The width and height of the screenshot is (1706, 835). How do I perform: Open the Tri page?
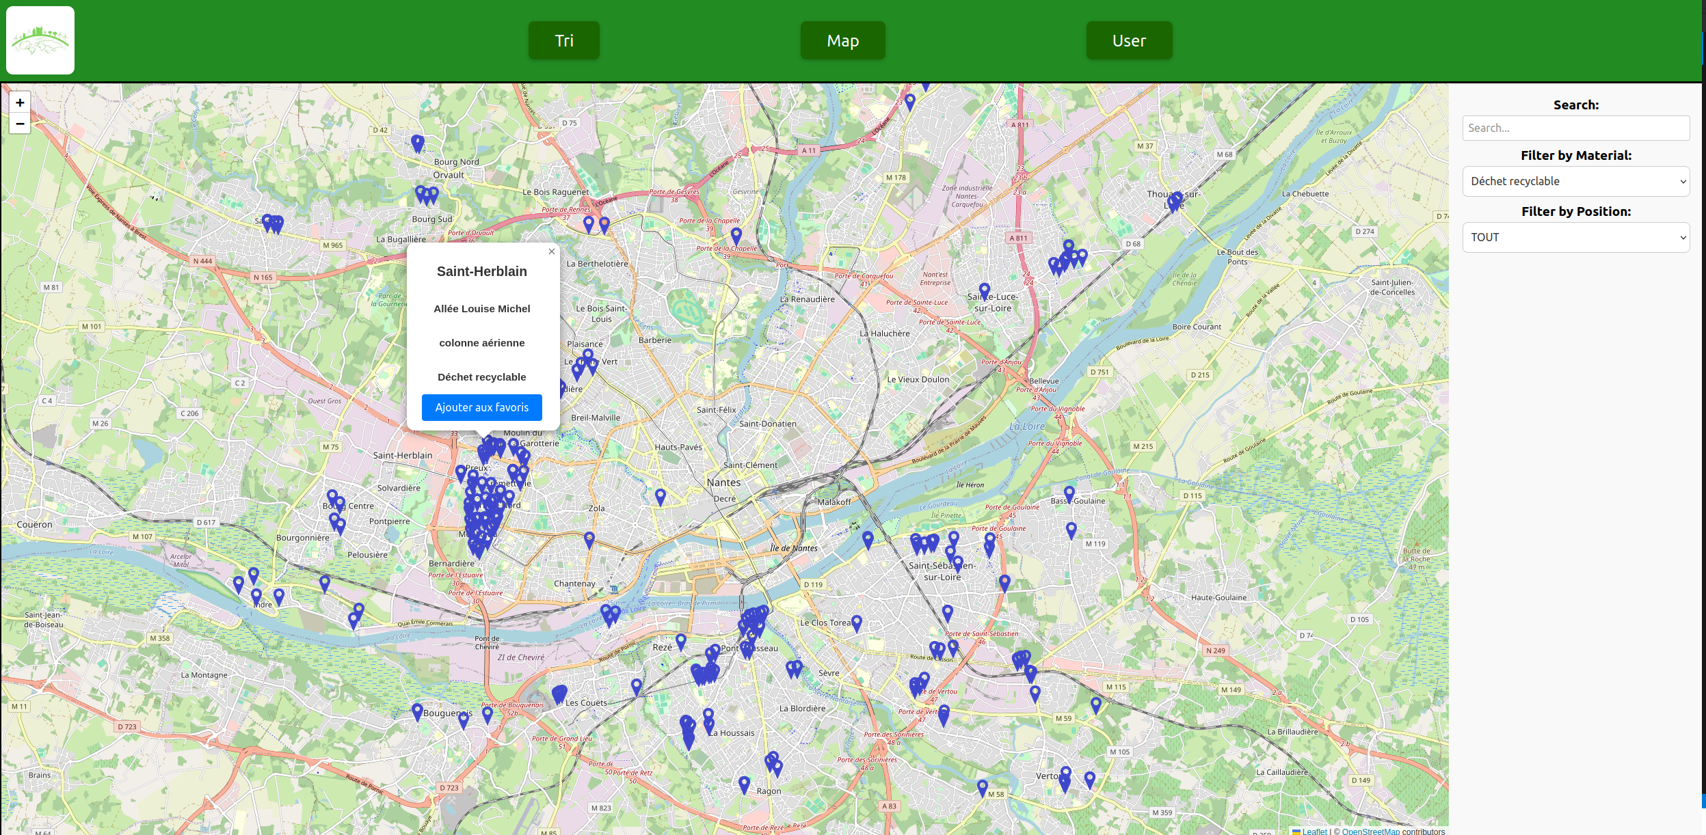tap(564, 40)
